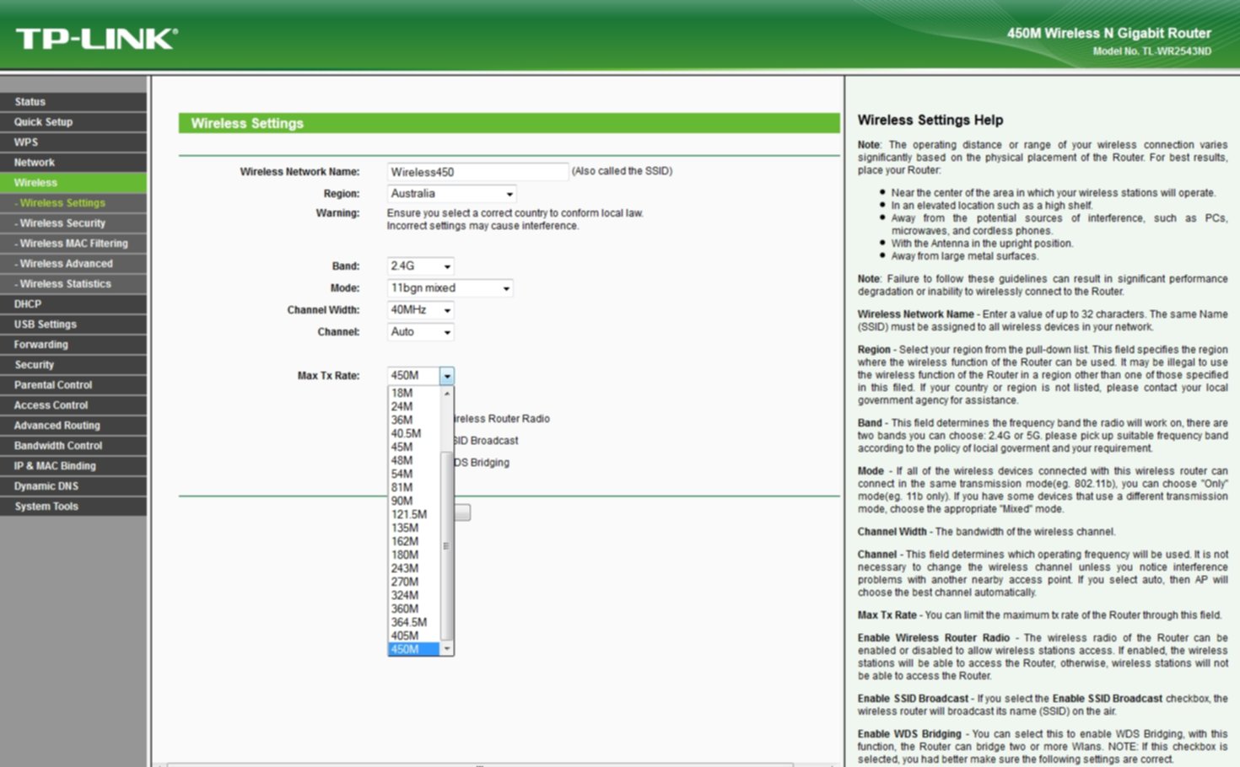Pick 405M in the dropdown list
This screenshot has height=767, width=1240.
pos(414,636)
